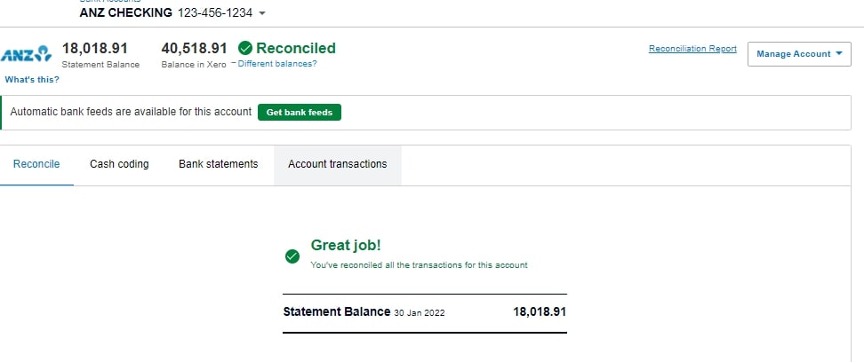Open the Cash coding tab
This screenshot has width=864, height=362.
pyautogui.click(x=119, y=164)
